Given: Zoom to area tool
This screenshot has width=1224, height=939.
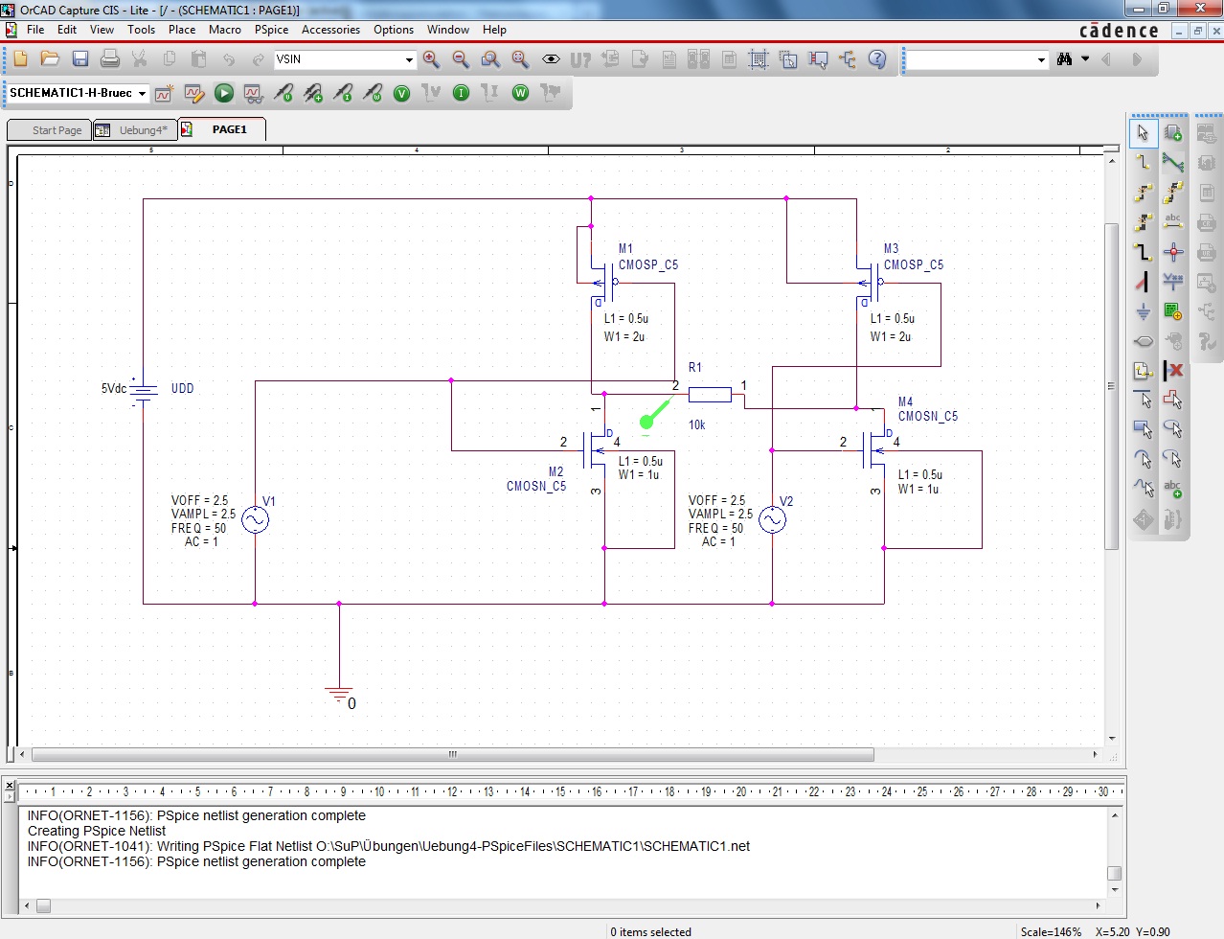Looking at the screenshot, I should 490,59.
